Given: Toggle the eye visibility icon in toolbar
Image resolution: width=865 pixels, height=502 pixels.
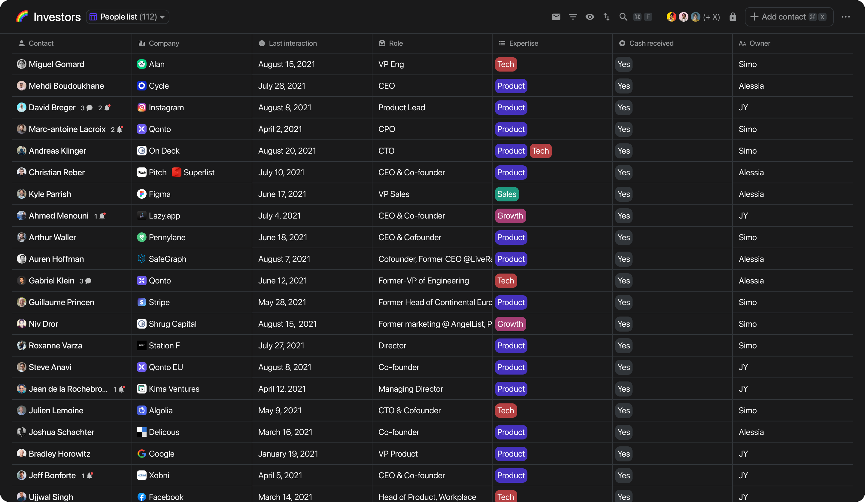Looking at the screenshot, I should coord(590,17).
